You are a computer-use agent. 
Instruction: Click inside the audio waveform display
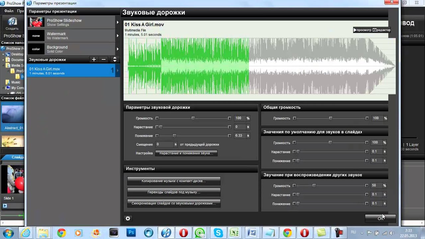click(259, 66)
